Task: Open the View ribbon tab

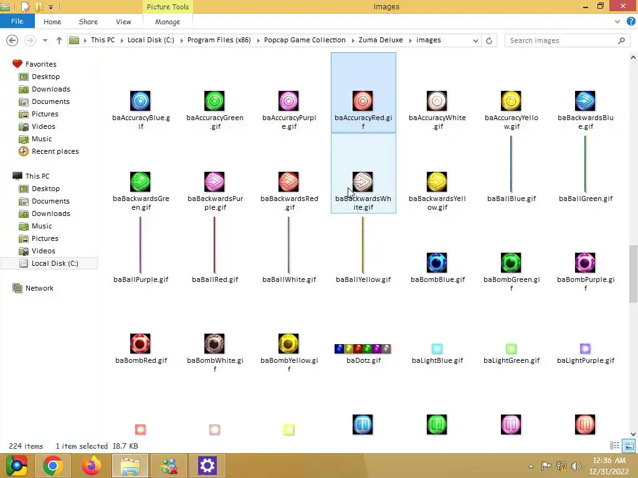Action: click(x=123, y=22)
